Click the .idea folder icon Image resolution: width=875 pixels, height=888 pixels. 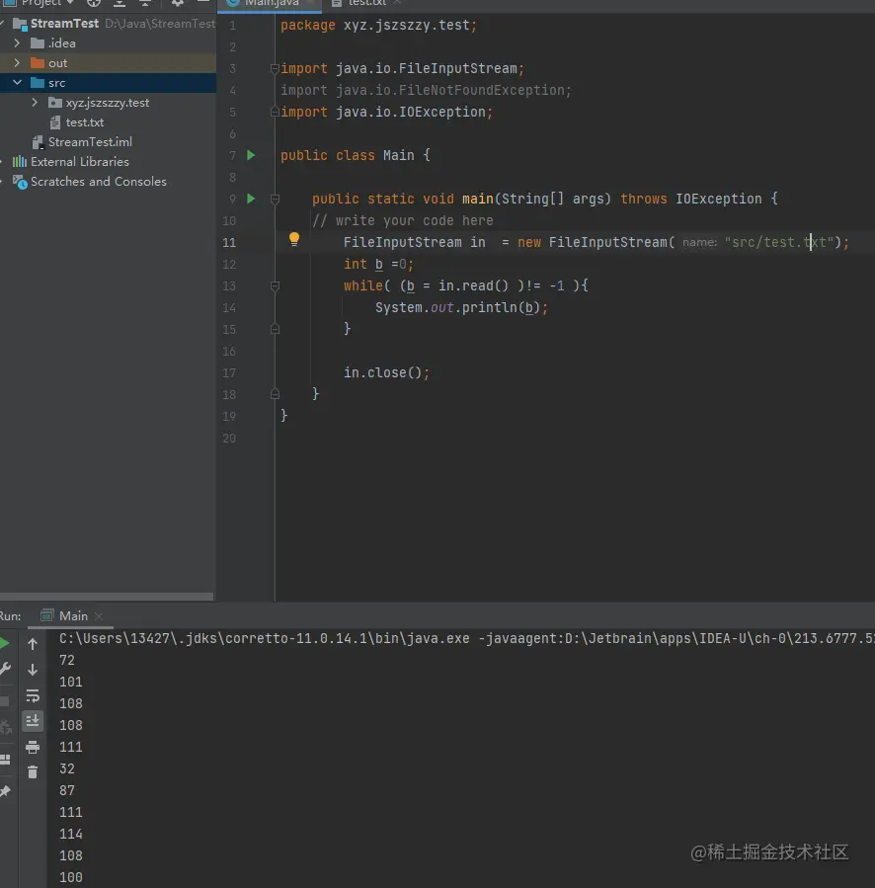[38, 43]
